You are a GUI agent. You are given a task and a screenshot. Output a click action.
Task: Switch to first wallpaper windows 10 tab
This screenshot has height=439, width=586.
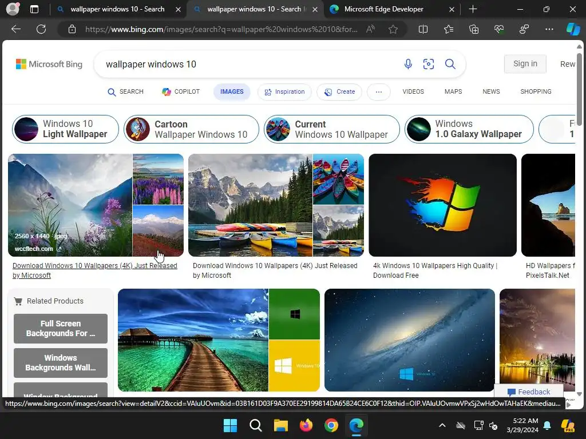pos(117,9)
